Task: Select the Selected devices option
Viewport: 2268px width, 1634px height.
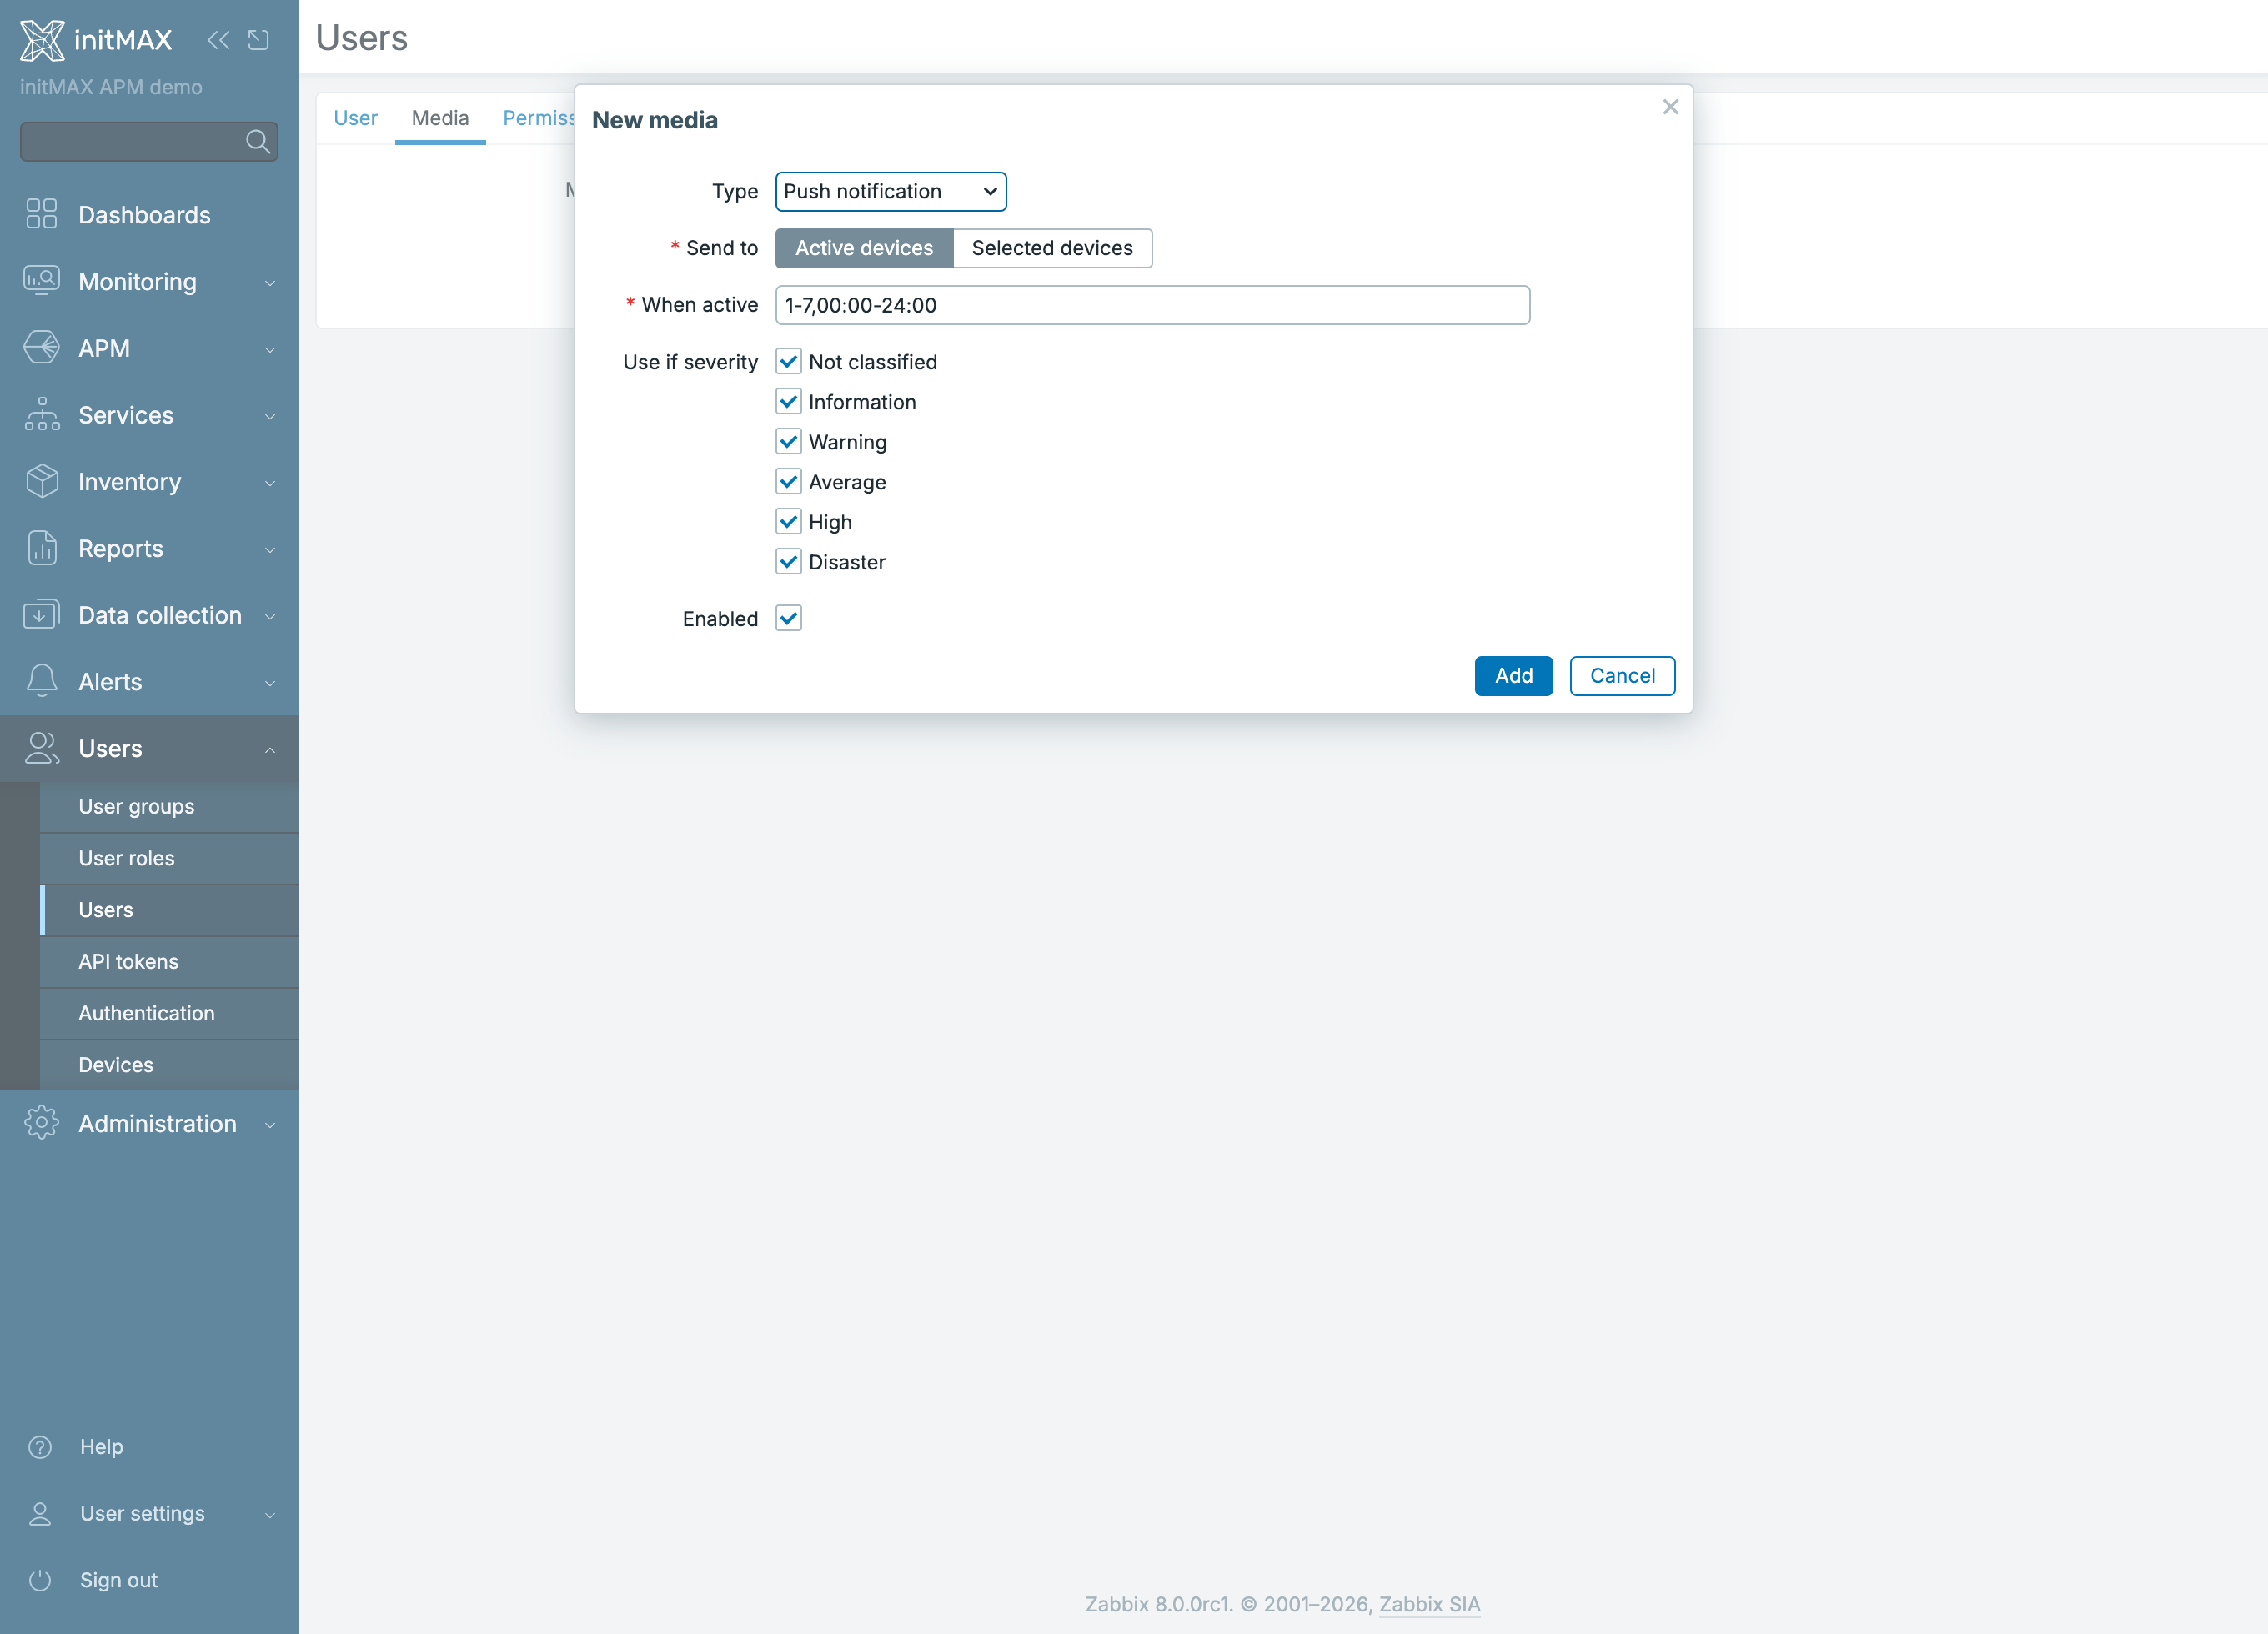Action: [1052, 248]
